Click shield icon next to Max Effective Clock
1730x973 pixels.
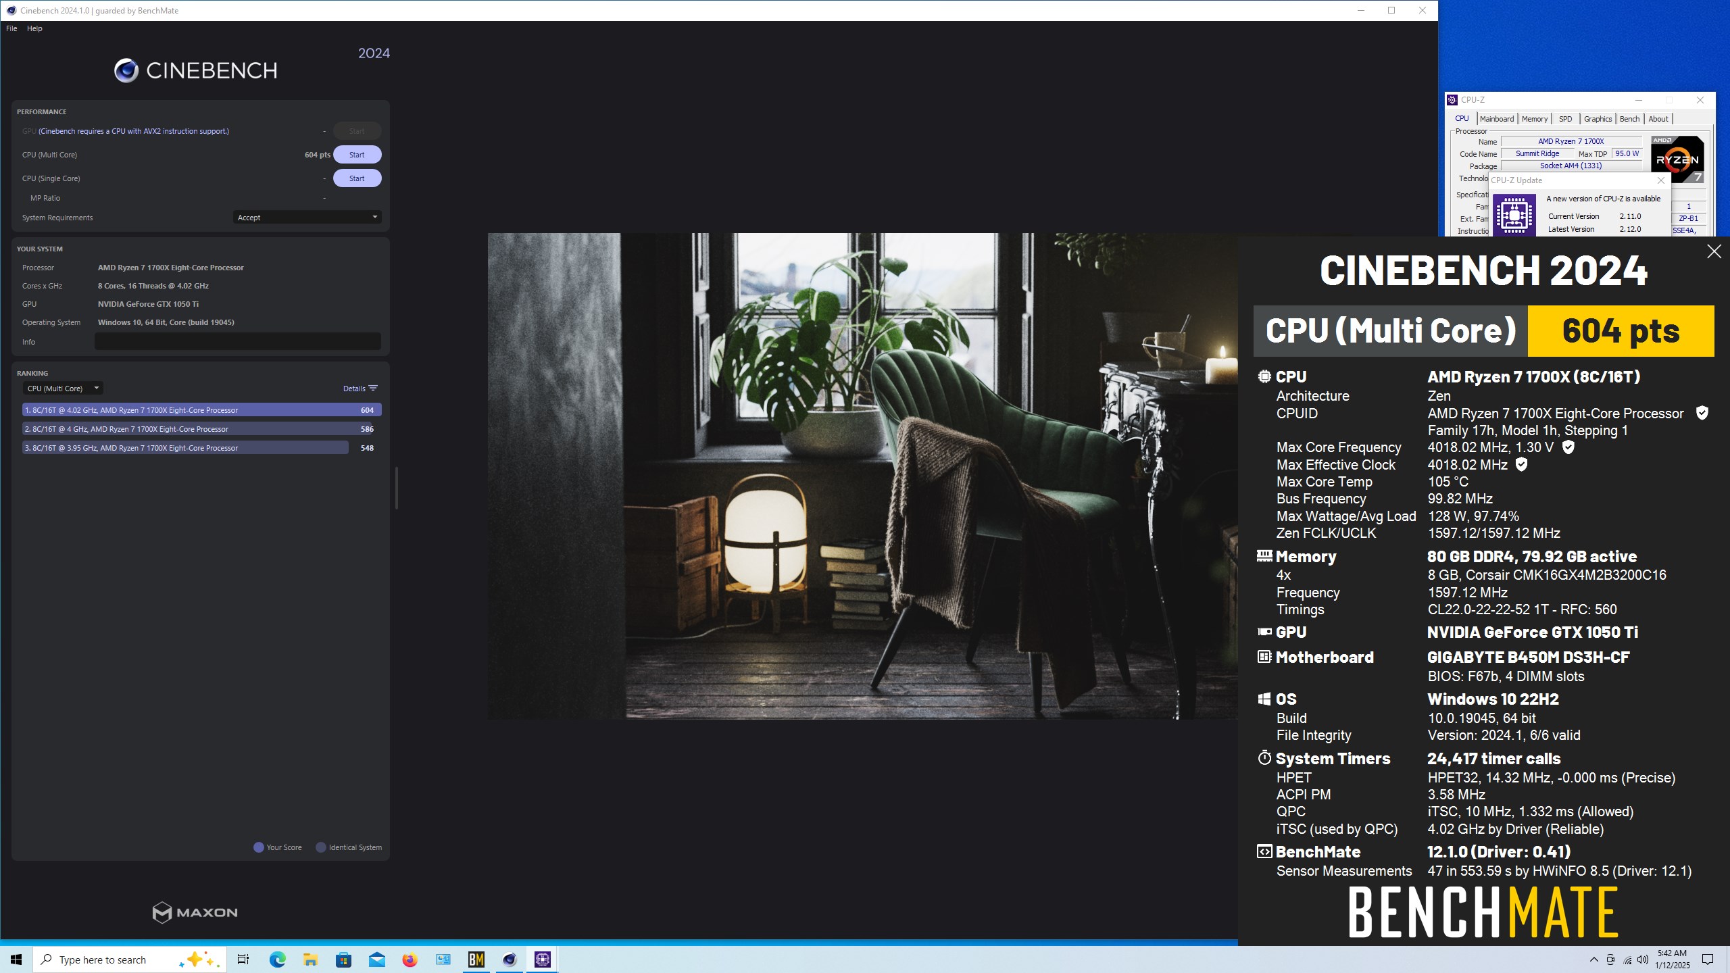tap(1521, 464)
